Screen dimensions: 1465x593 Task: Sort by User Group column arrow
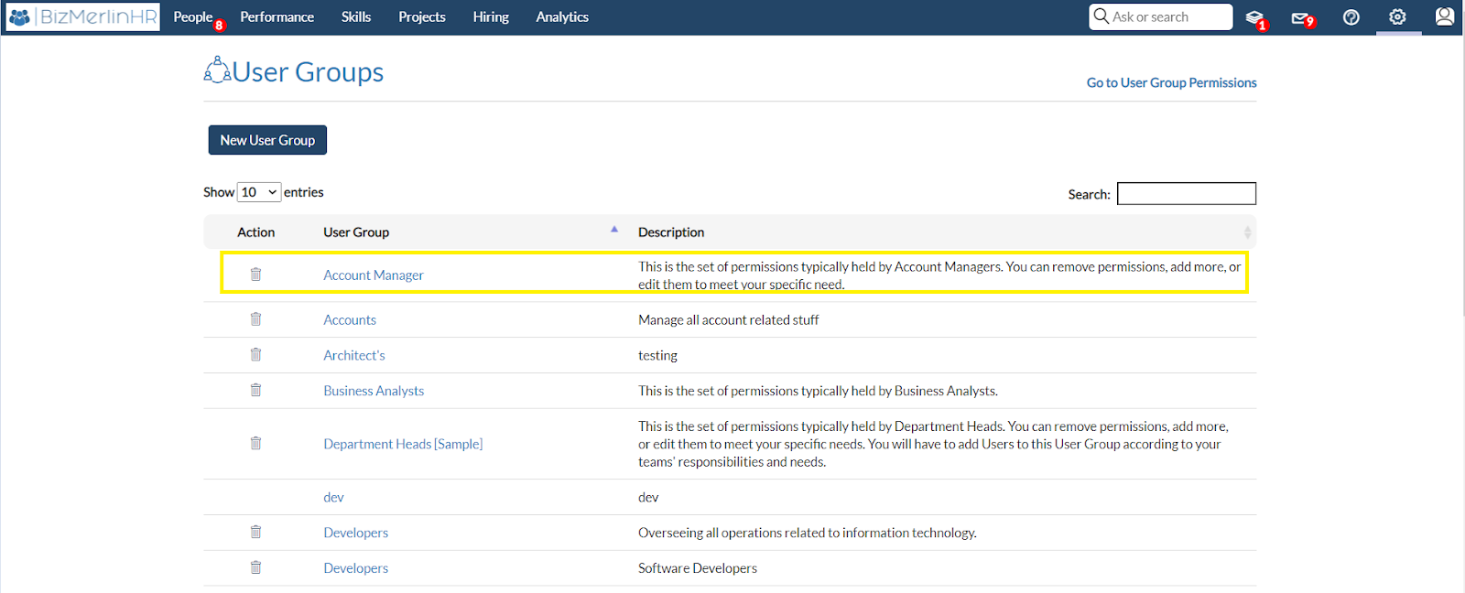click(x=614, y=230)
